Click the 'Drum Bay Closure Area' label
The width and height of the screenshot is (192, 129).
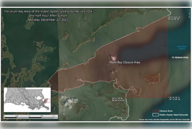coord(125,62)
